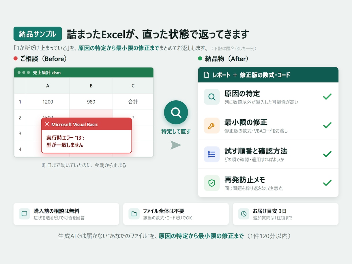Click the checkmark on 原因の特定 row
Viewport: 352px width, 264px height.
click(x=327, y=97)
